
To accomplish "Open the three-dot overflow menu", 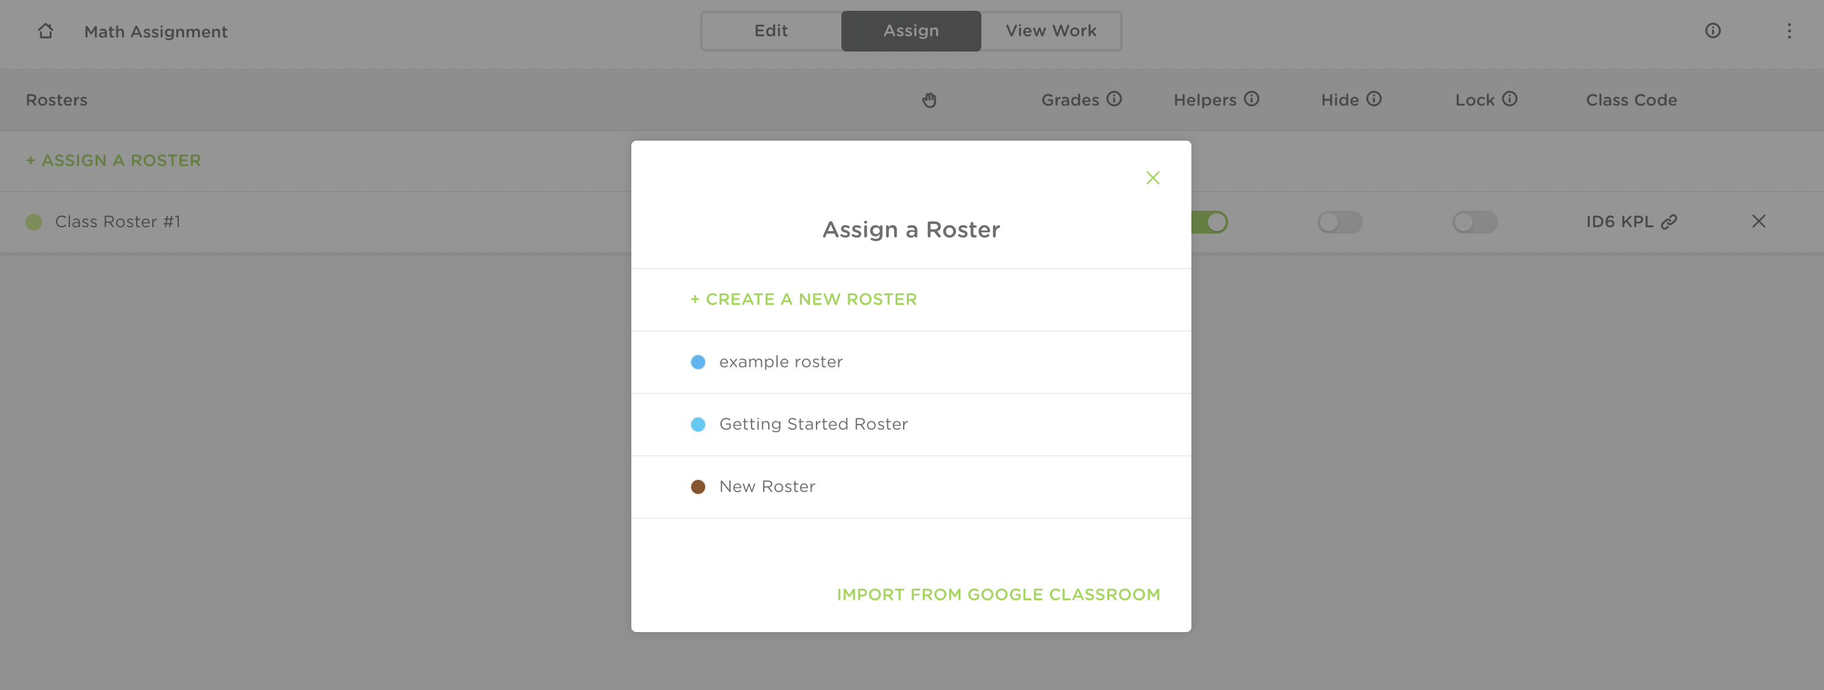I will [x=1789, y=31].
